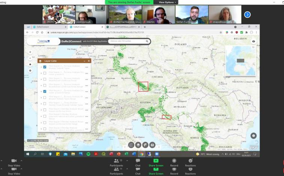Image resolution: width=284 pixels, height=176 pixels.
Task: Expand the first layer in Layer-Liste
Action: [41, 67]
